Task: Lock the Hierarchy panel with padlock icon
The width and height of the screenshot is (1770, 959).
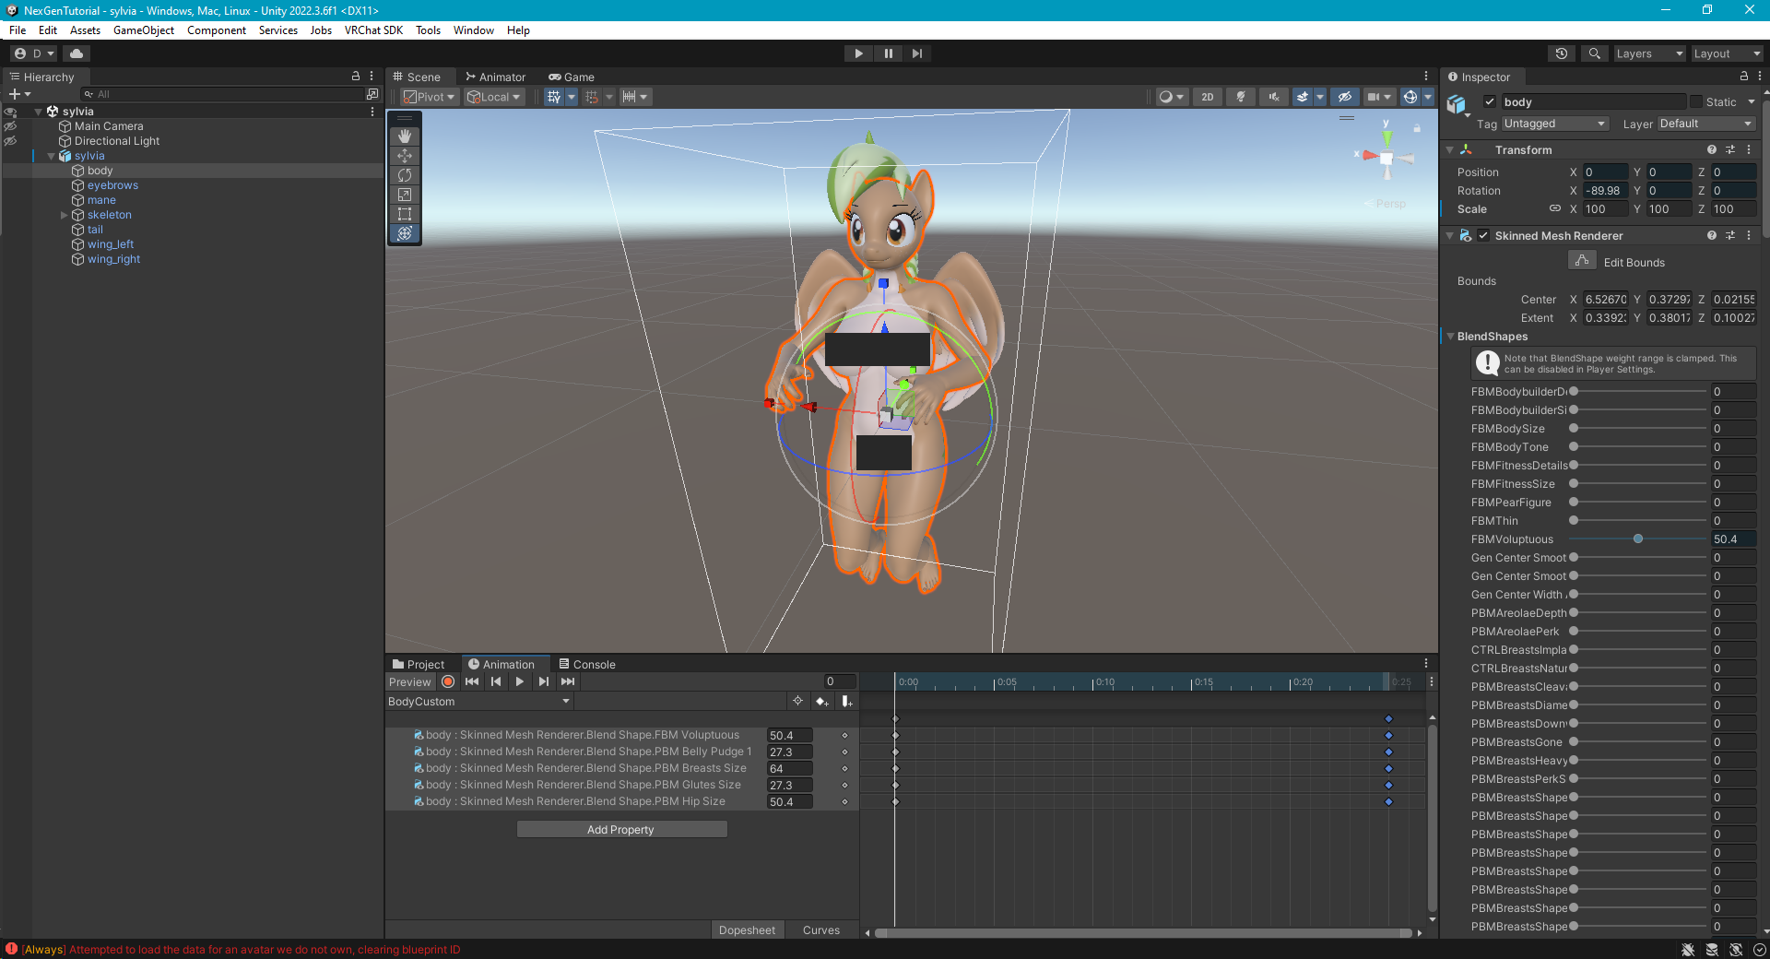Action: click(x=356, y=77)
